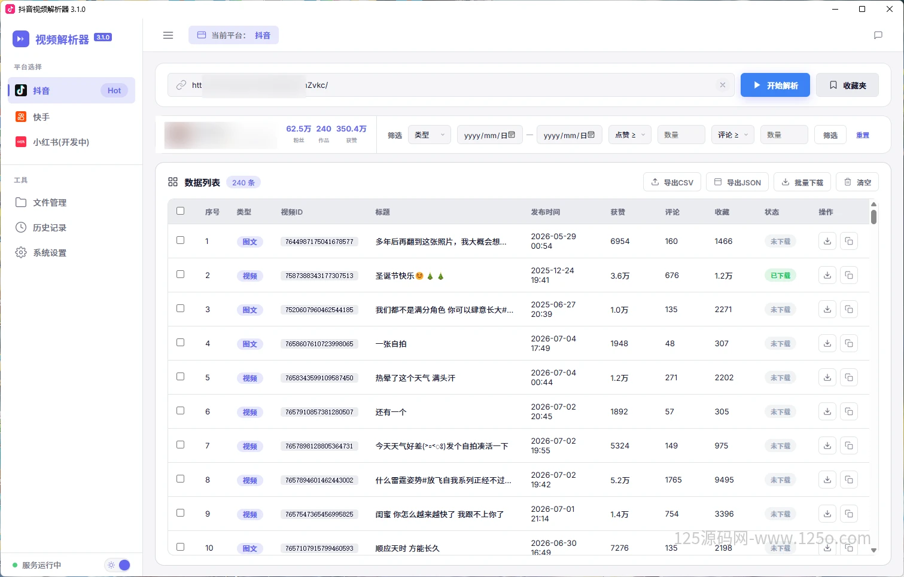Click 批量下载 button
Viewport: 904px width, 577px height.
pyautogui.click(x=802, y=182)
